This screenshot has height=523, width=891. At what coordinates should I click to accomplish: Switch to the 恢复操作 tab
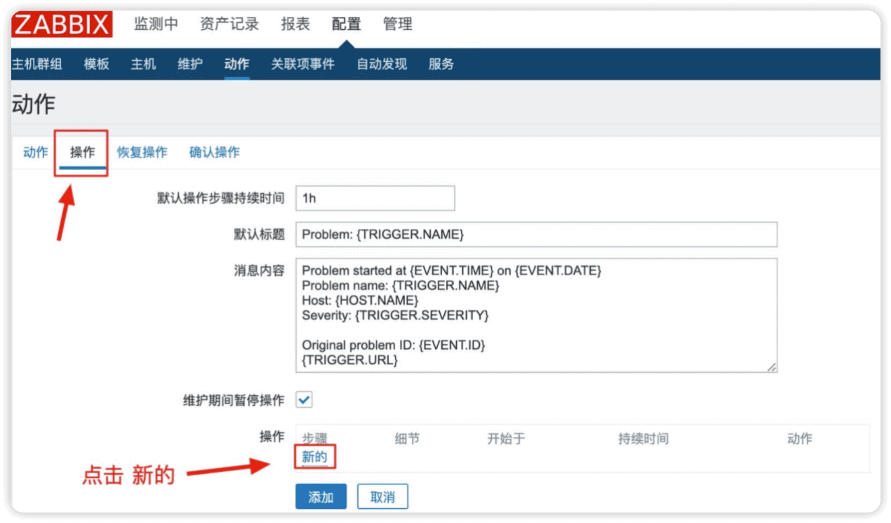pyautogui.click(x=142, y=152)
